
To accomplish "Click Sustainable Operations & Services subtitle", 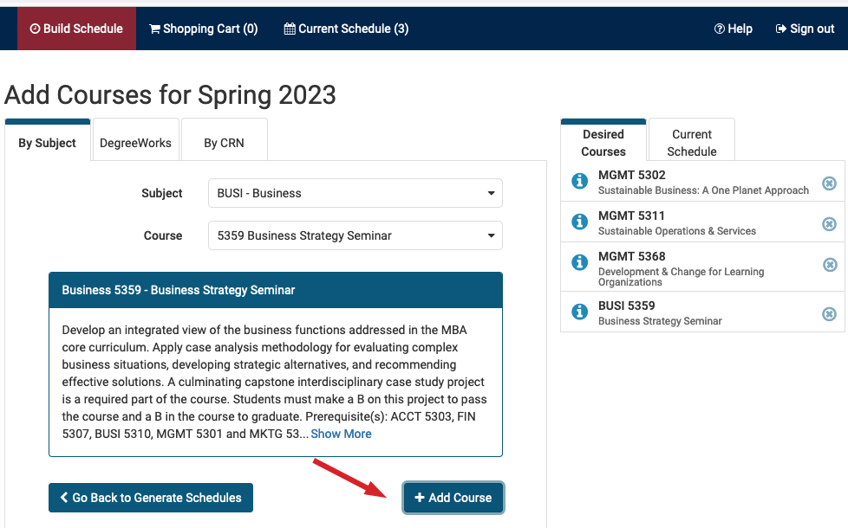I will [x=677, y=231].
